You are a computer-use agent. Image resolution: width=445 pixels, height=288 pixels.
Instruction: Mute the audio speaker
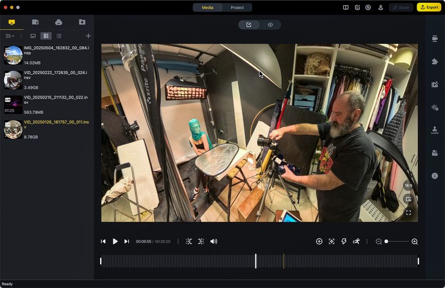213,241
